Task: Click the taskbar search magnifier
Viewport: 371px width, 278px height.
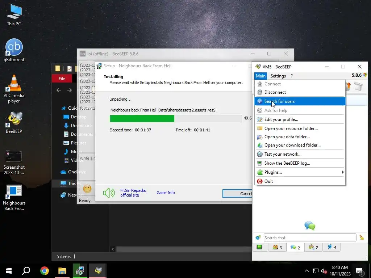Action: [26, 271]
